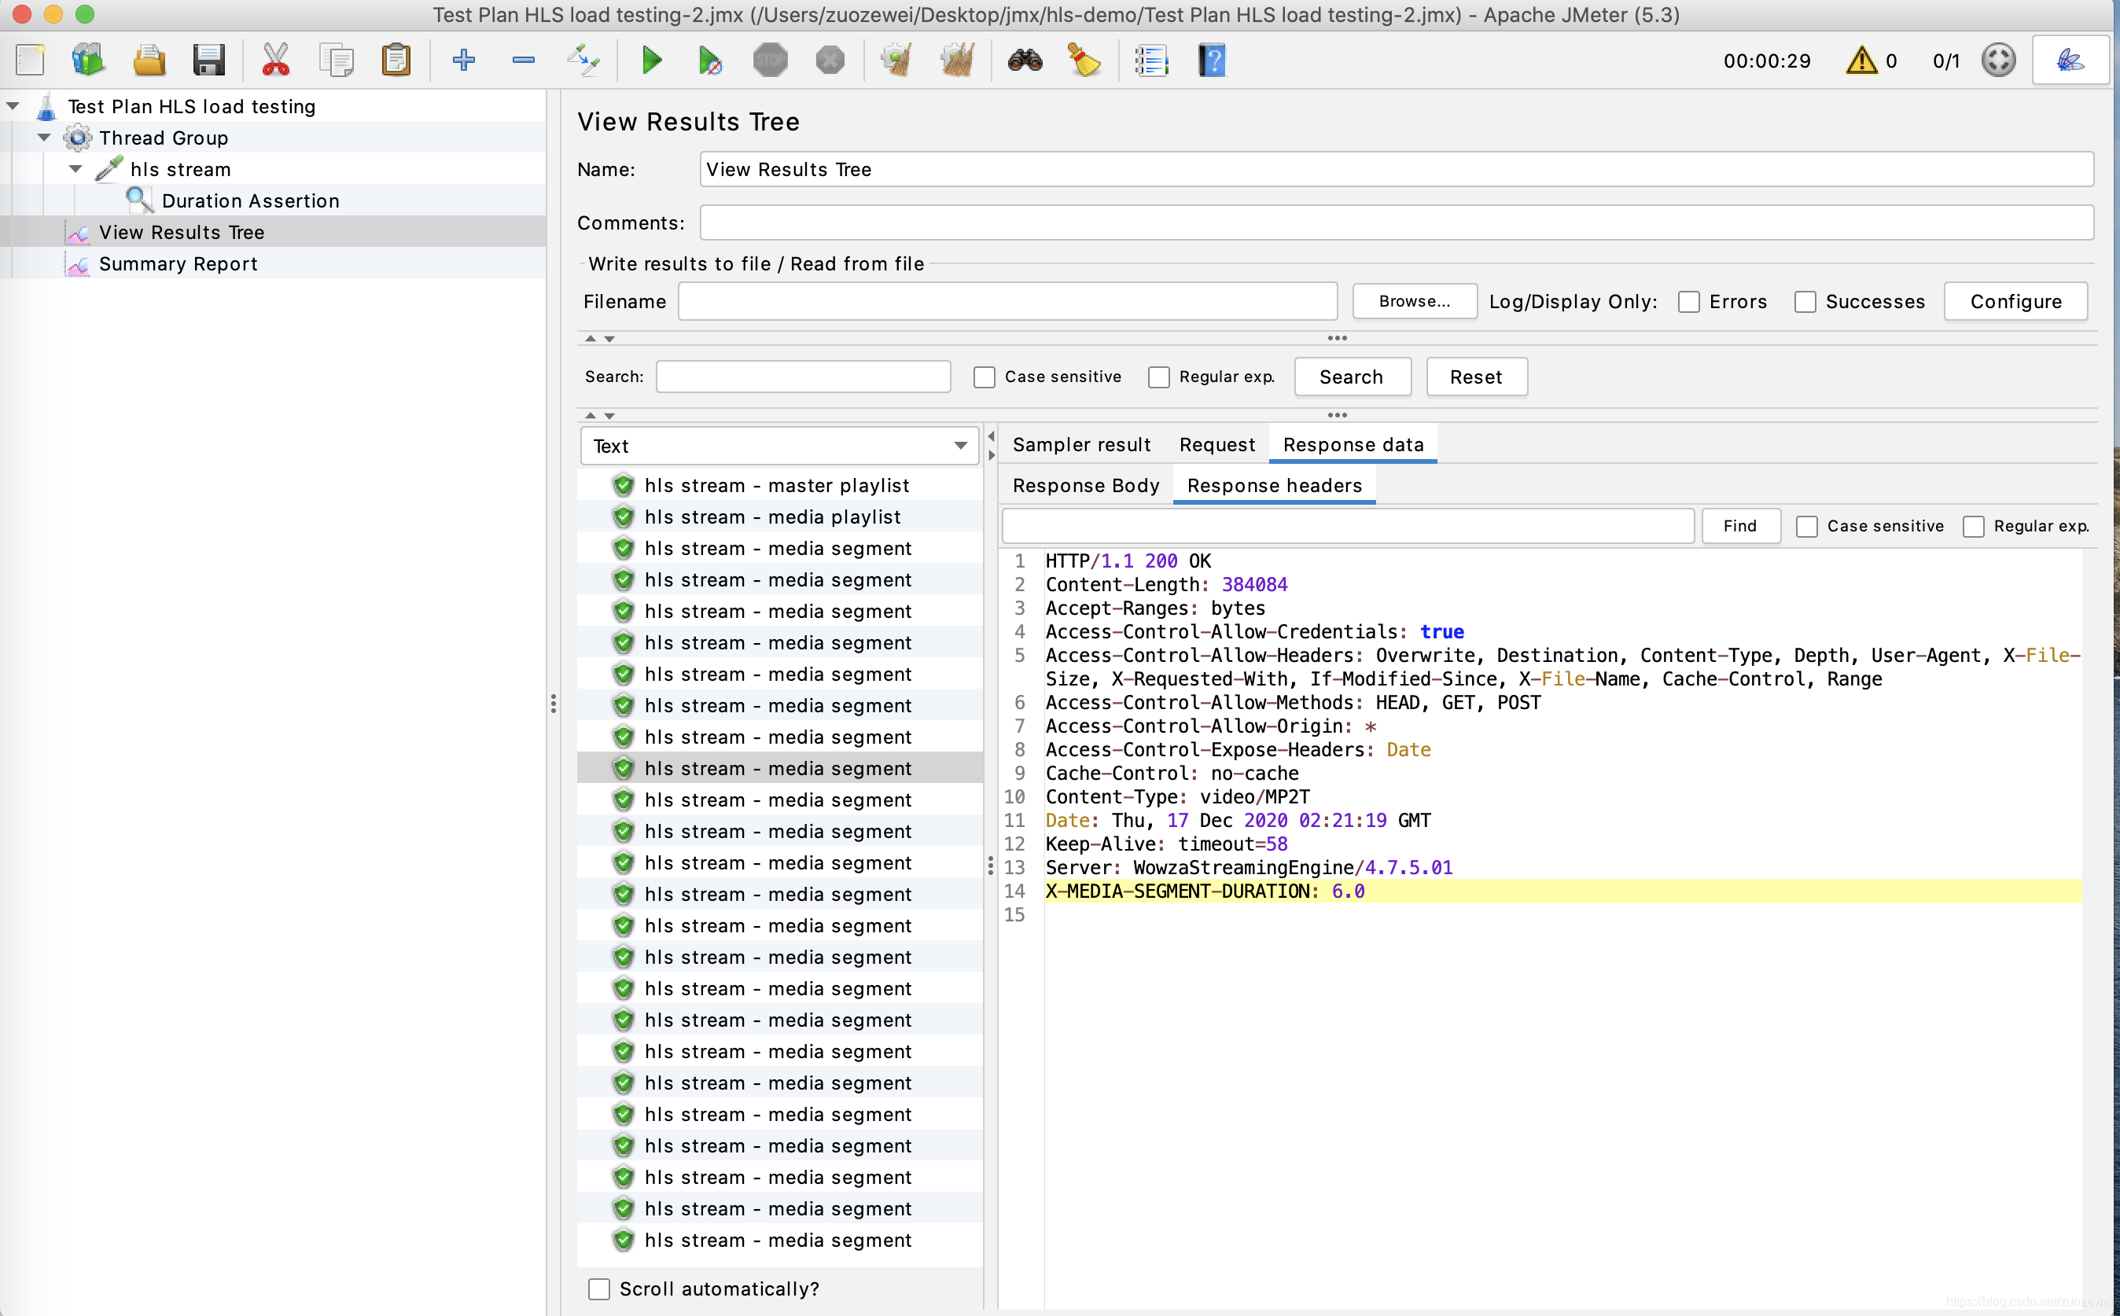Click the broom Reset Search icon
The width and height of the screenshot is (2120, 1316).
click(1084, 61)
